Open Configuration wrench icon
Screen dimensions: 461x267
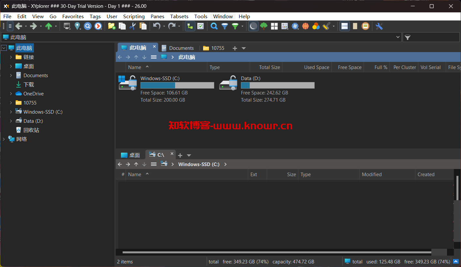tap(379, 26)
